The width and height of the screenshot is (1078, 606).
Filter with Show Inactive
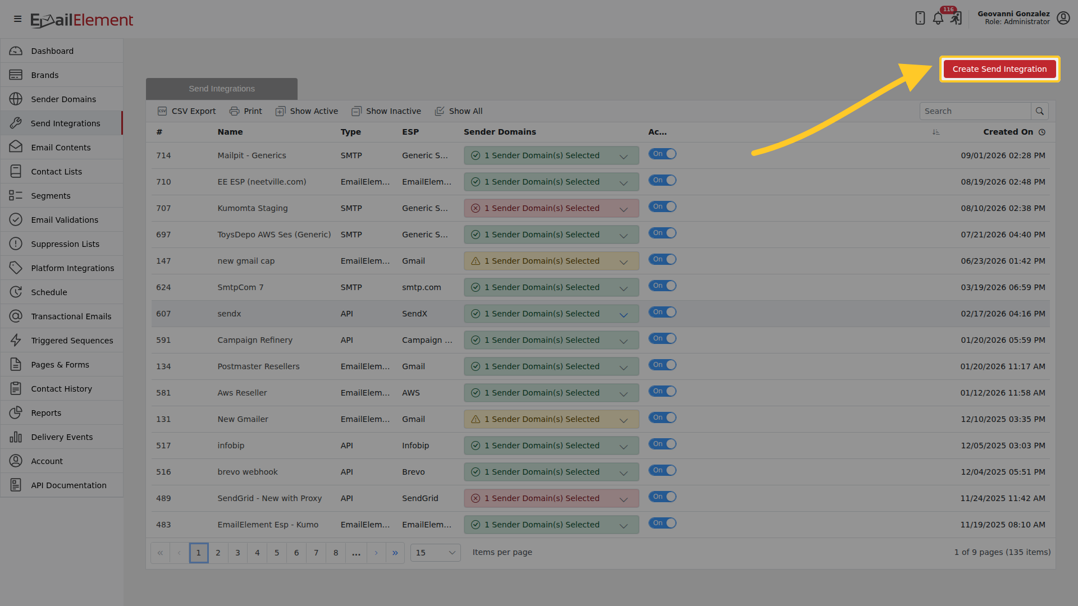tap(386, 111)
